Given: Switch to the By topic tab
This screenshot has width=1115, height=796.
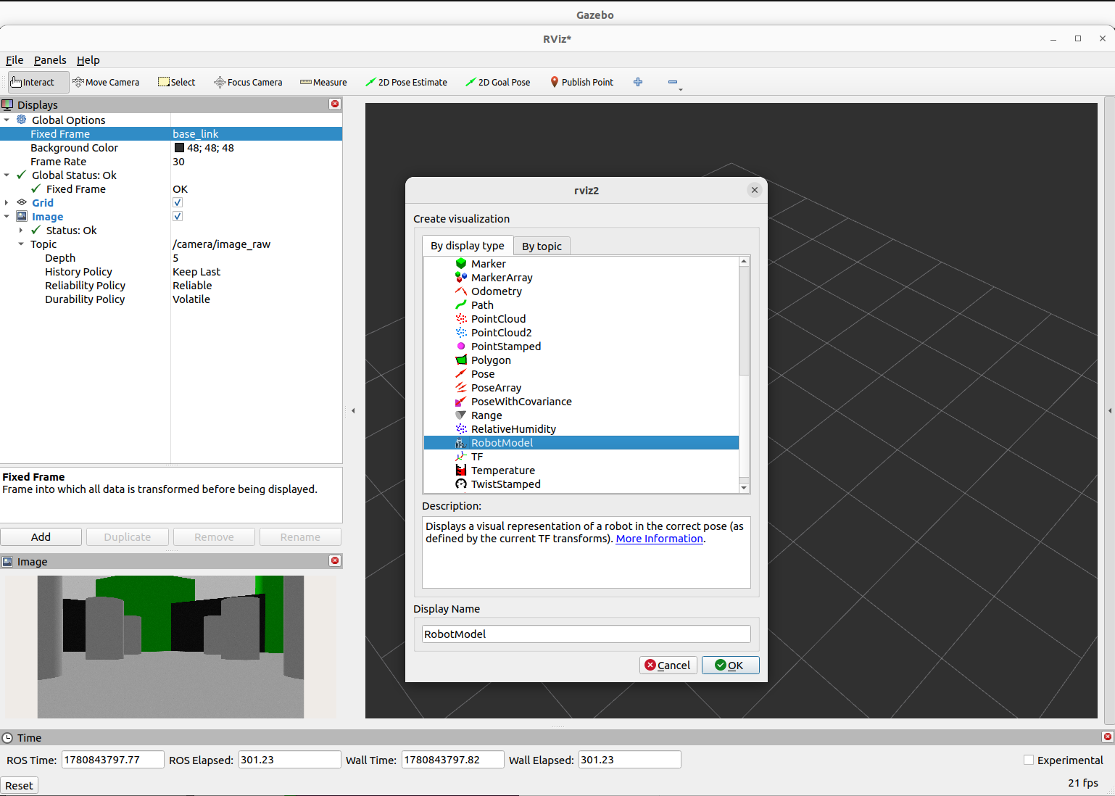Looking at the screenshot, I should pyautogui.click(x=542, y=246).
